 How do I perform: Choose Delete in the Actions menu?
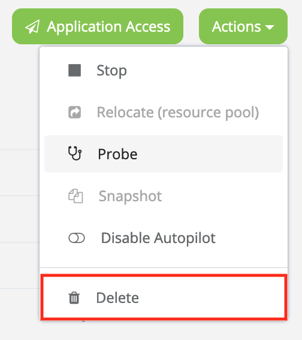[164, 297]
